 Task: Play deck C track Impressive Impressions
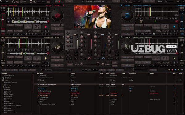click(x=46, y=58)
